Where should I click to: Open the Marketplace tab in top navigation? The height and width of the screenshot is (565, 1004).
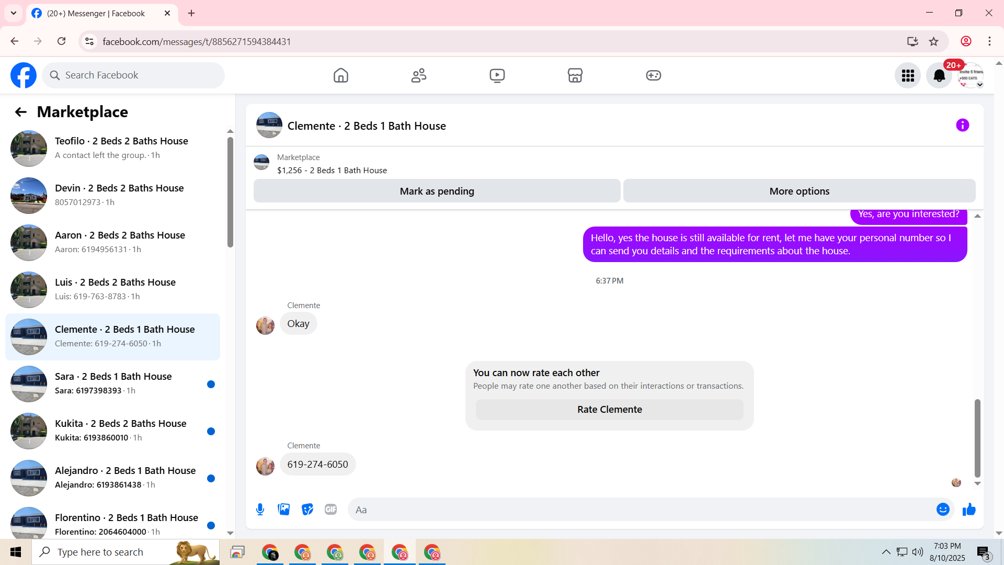[575, 76]
